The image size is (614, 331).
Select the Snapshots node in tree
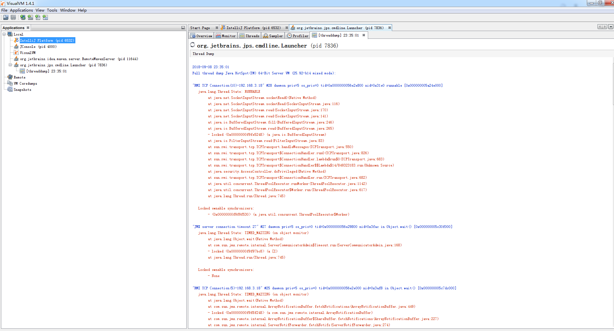(22, 90)
